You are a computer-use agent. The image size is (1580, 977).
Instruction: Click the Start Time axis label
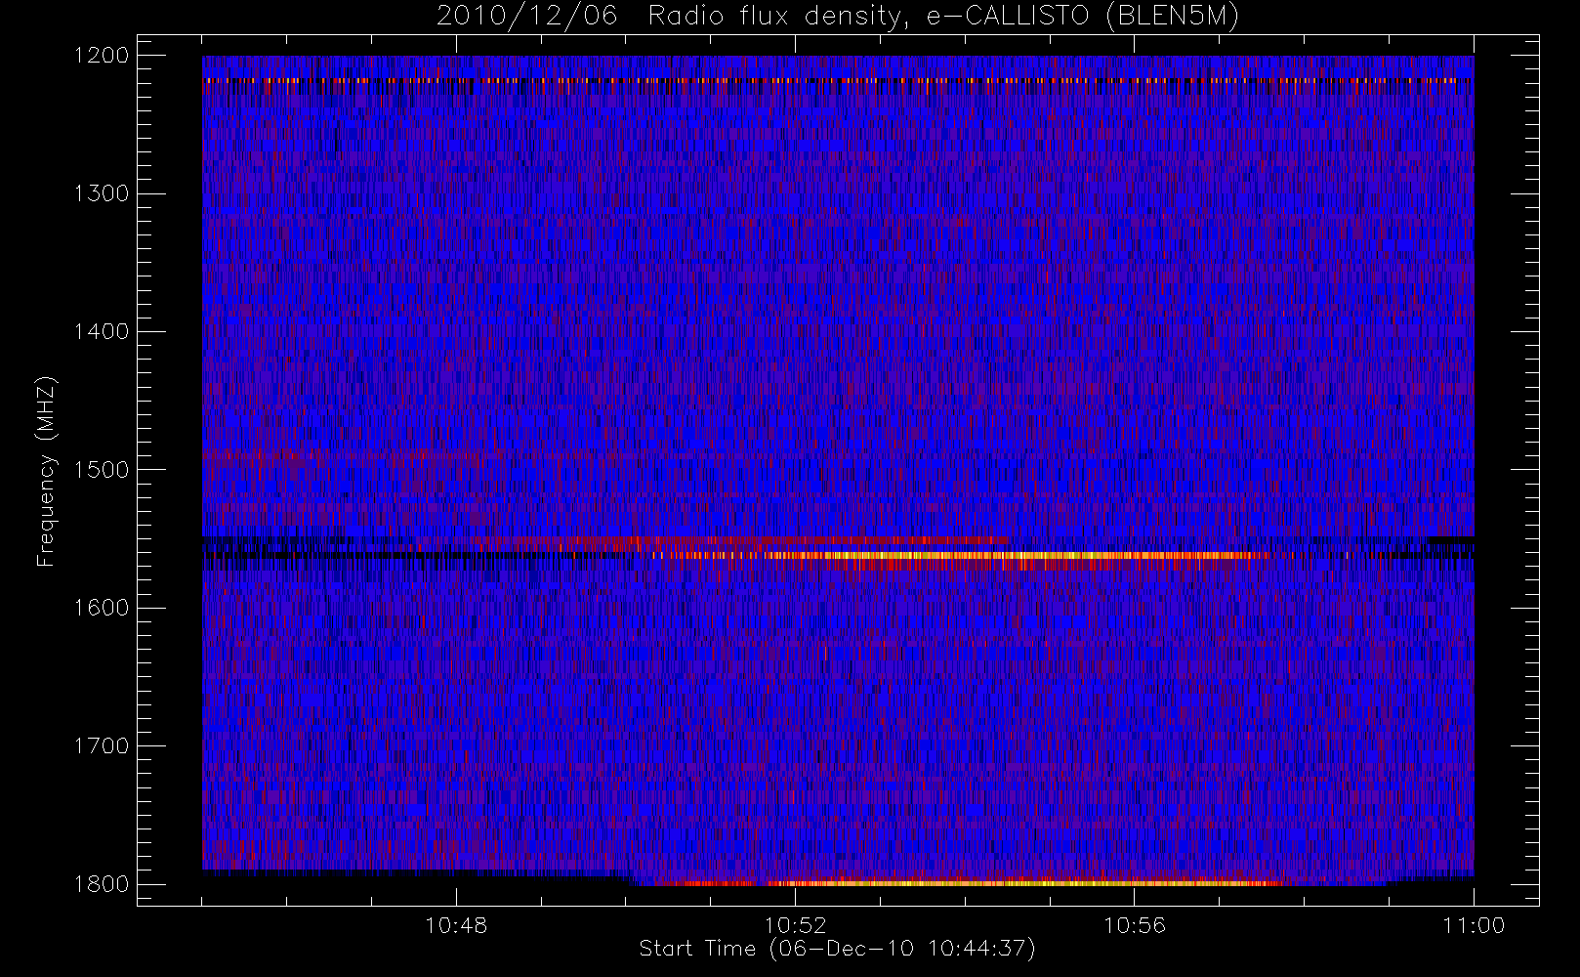tap(837, 949)
